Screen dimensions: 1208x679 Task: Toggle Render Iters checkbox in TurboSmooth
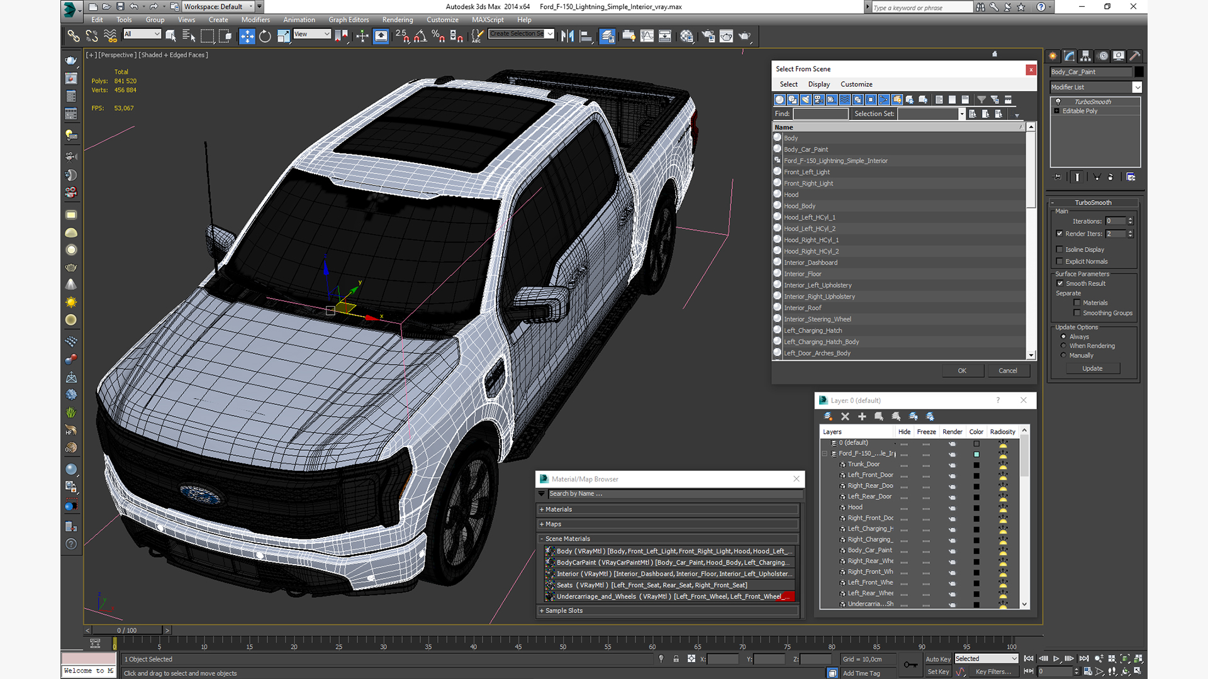click(1060, 233)
